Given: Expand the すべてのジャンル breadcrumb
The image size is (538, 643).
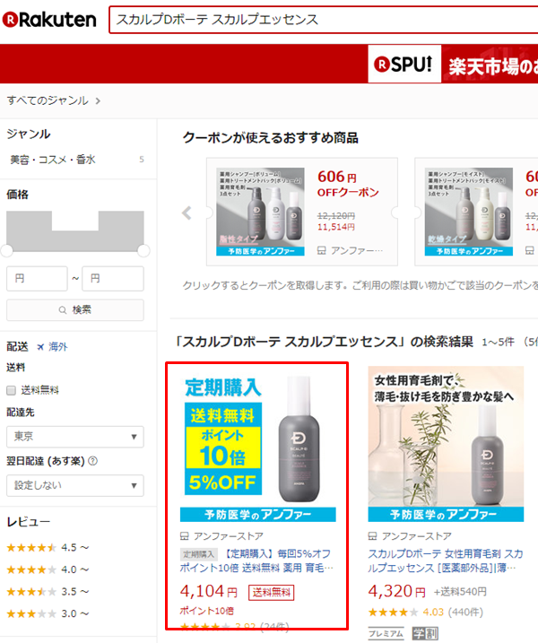Looking at the screenshot, I should coord(54,100).
